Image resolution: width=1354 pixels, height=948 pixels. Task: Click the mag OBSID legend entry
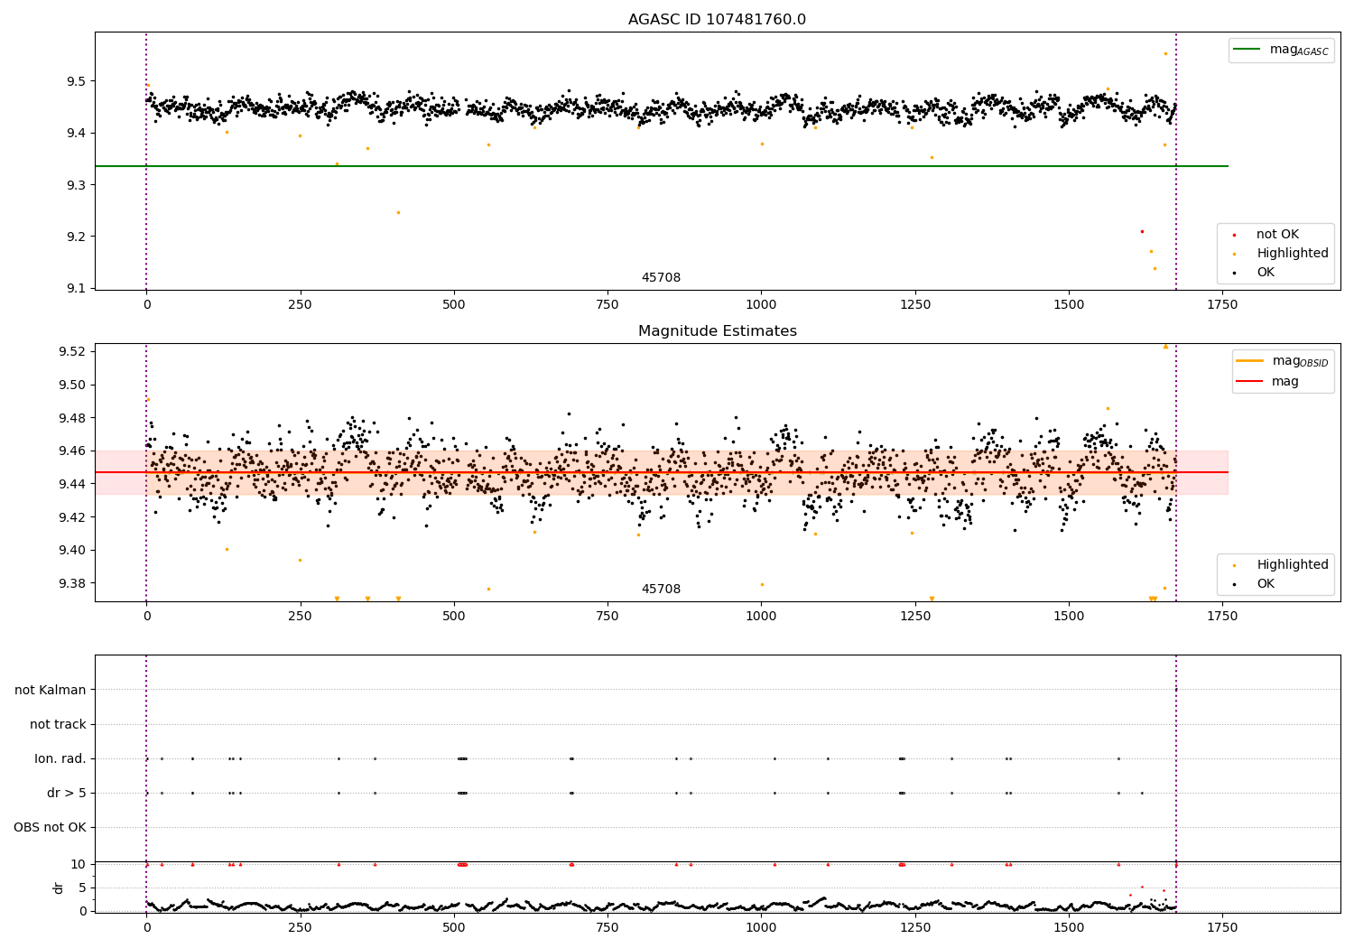[1282, 361]
